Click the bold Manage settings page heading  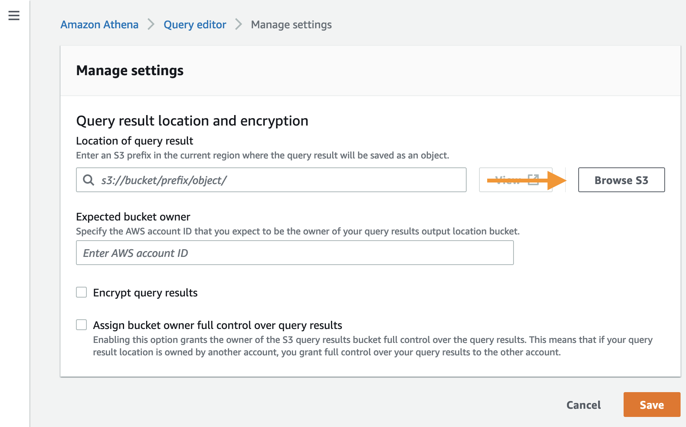click(x=130, y=71)
